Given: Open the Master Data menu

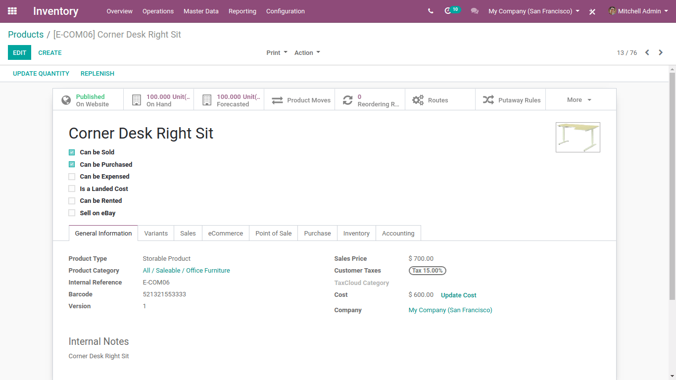Looking at the screenshot, I should click(x=201, y=11).
